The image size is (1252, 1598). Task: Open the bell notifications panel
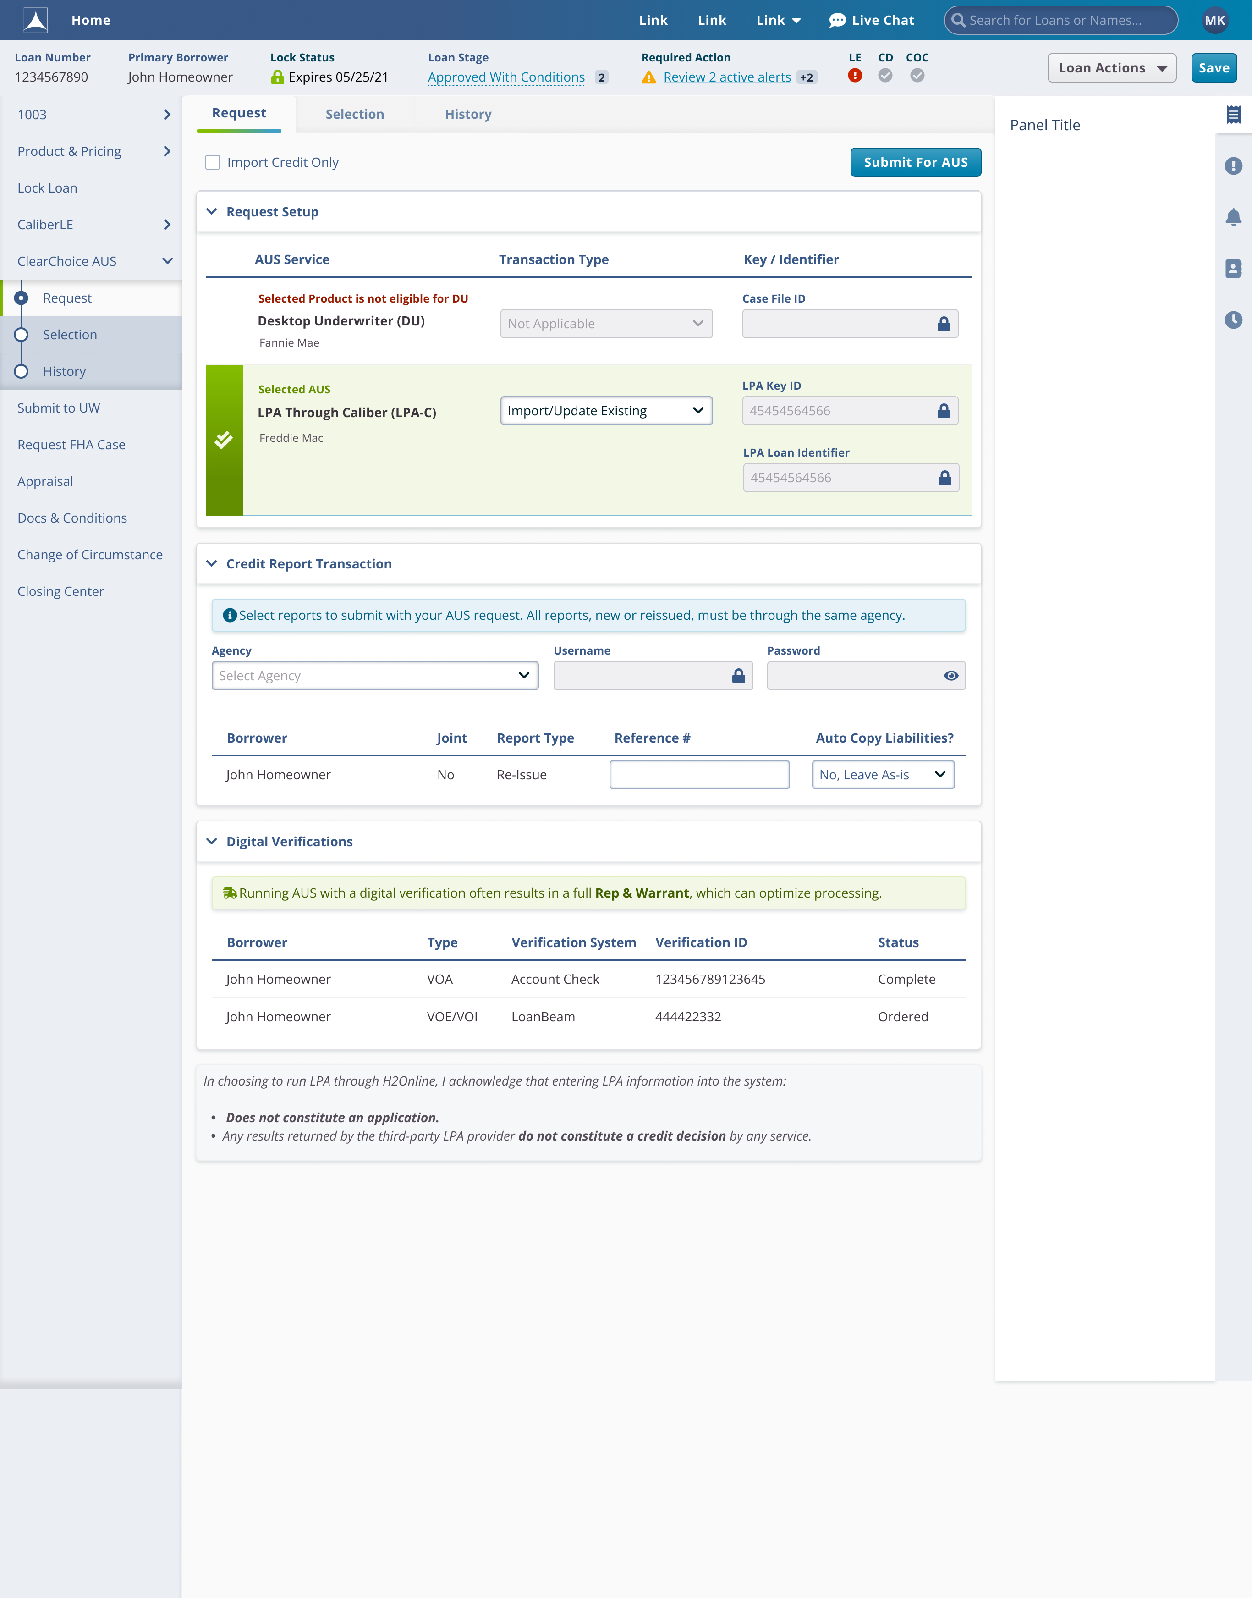pyautogui.click(x=1233, y=217)
